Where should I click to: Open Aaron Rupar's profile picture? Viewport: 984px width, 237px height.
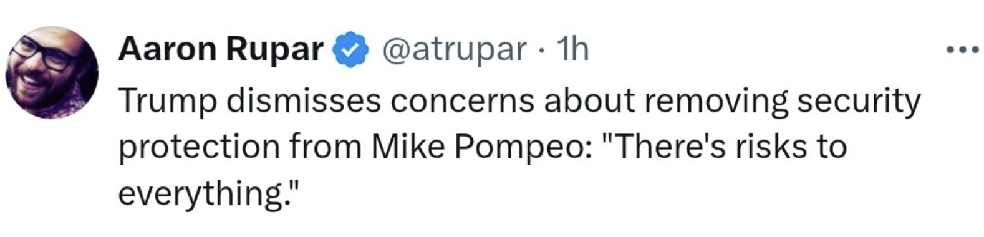(52, 72)
